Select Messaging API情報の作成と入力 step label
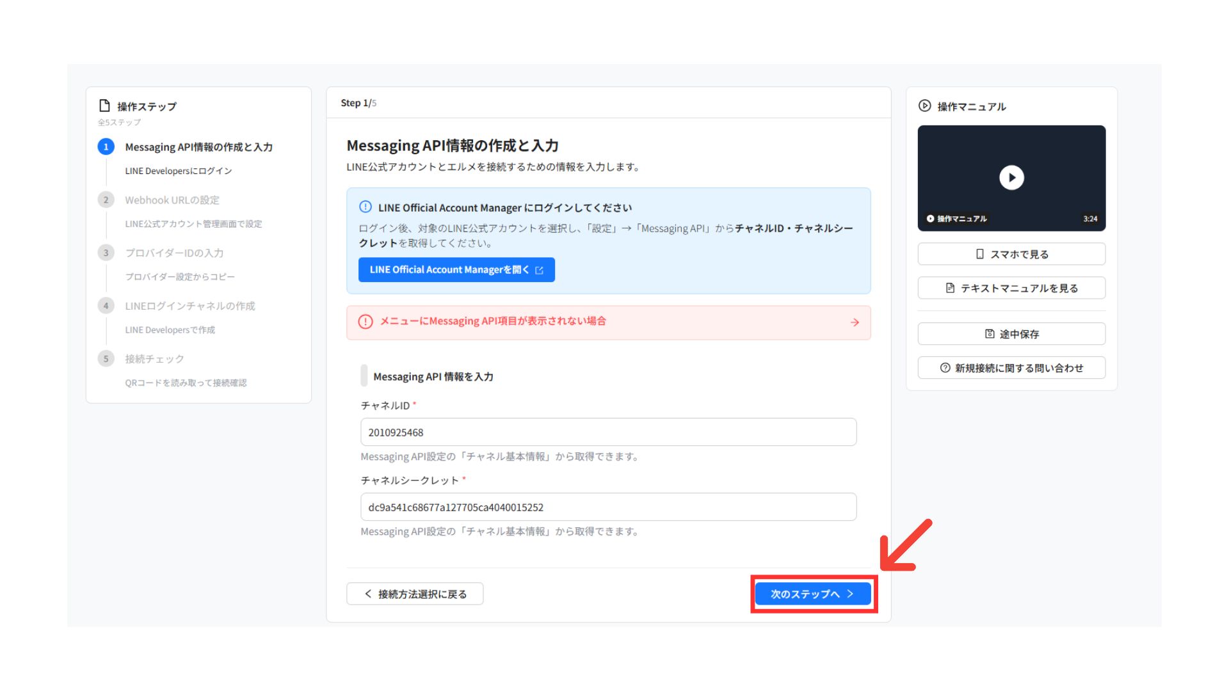1229x691 pixels. 199,147
